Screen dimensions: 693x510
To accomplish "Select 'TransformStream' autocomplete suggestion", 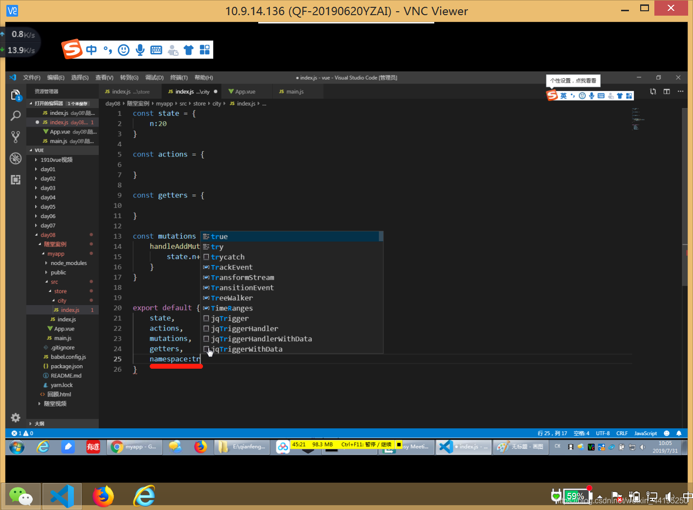I will coord(292,278).
